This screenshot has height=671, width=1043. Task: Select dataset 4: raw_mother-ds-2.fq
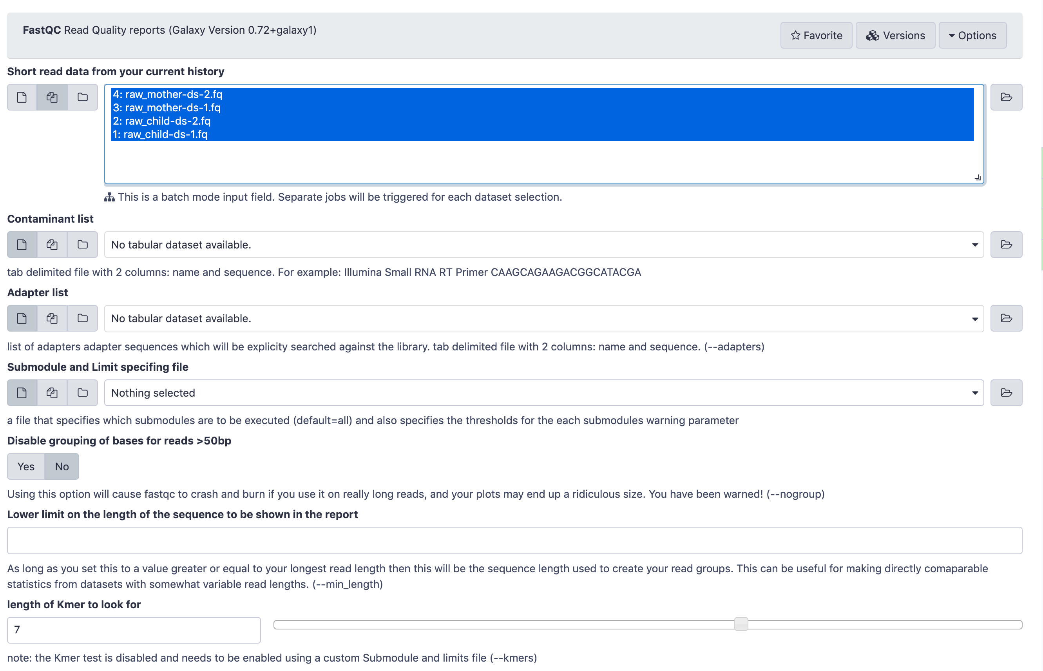(x=542, y=94)
